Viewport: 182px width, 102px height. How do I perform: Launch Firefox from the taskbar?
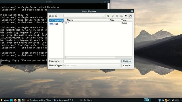point(15,100)
